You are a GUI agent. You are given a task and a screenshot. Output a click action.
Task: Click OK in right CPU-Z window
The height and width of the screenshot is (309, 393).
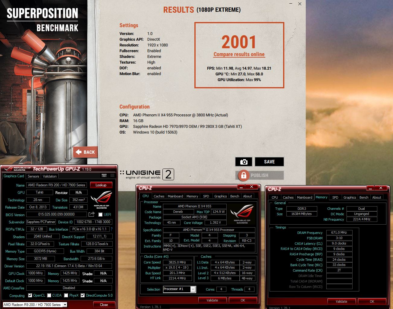pos(372,301)
